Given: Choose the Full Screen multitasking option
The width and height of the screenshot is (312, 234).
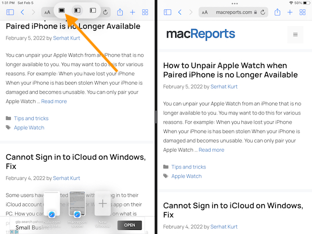Looking at the screenshot, I should coord(62,10).
